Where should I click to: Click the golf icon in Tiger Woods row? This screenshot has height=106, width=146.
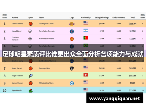(x=31, y=90)
